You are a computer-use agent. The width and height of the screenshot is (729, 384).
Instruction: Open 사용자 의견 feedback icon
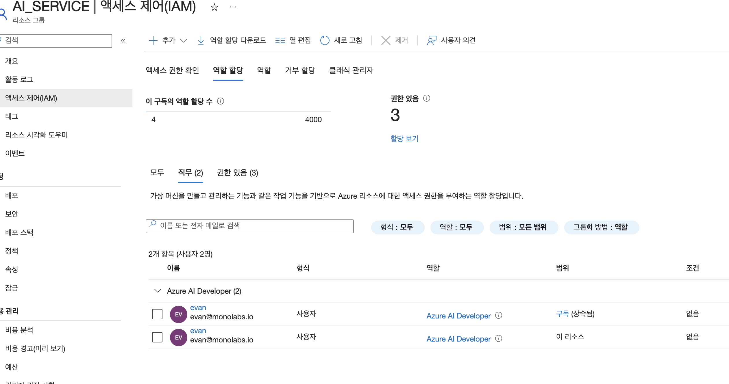[432, 40]
